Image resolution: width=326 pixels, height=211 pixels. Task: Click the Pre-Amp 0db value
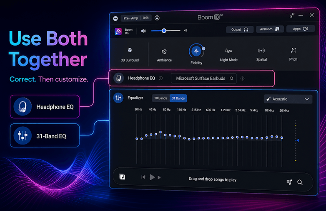146,18
